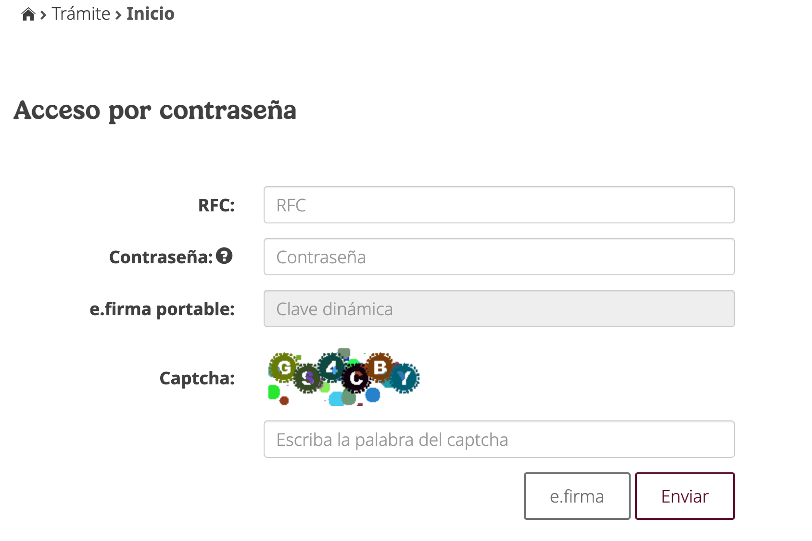Image resolution: width=812 pixels, height=541 pixels.
Task: Focus the RFC input field
Action: [x=499, y=205]
